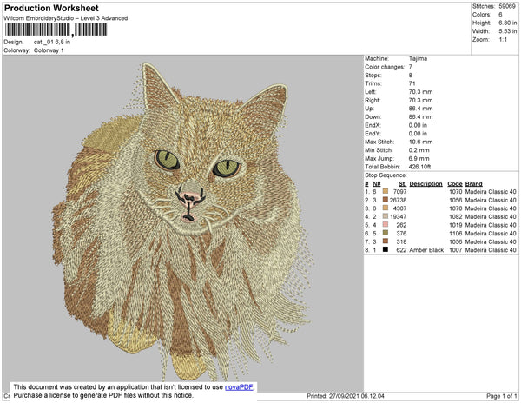Click Machine value 'Tajima'
The height and width of the screenshot is (403, 521).
(418, 58)
